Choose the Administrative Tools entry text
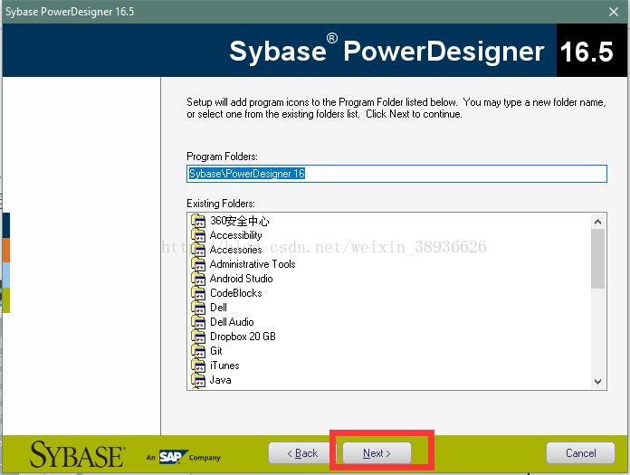 click(253, 264)
